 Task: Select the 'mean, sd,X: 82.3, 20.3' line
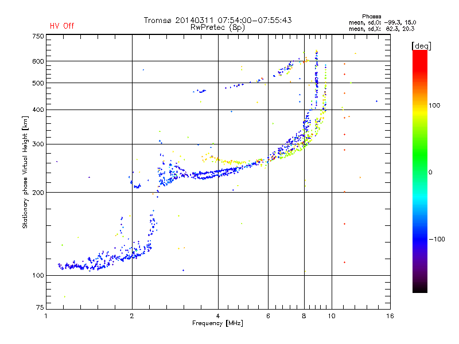click(x=382, y=29)
